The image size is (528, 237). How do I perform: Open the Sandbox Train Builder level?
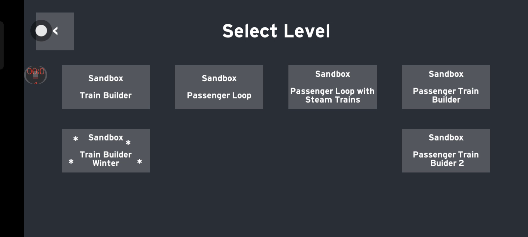tap(106, 87)
